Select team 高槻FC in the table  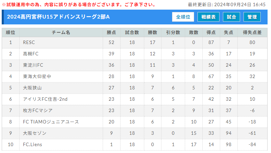click(x=31, y=54)
